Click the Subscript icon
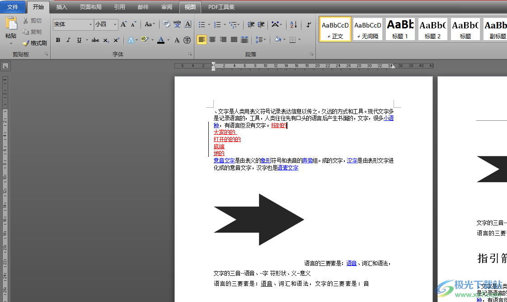 106,40
